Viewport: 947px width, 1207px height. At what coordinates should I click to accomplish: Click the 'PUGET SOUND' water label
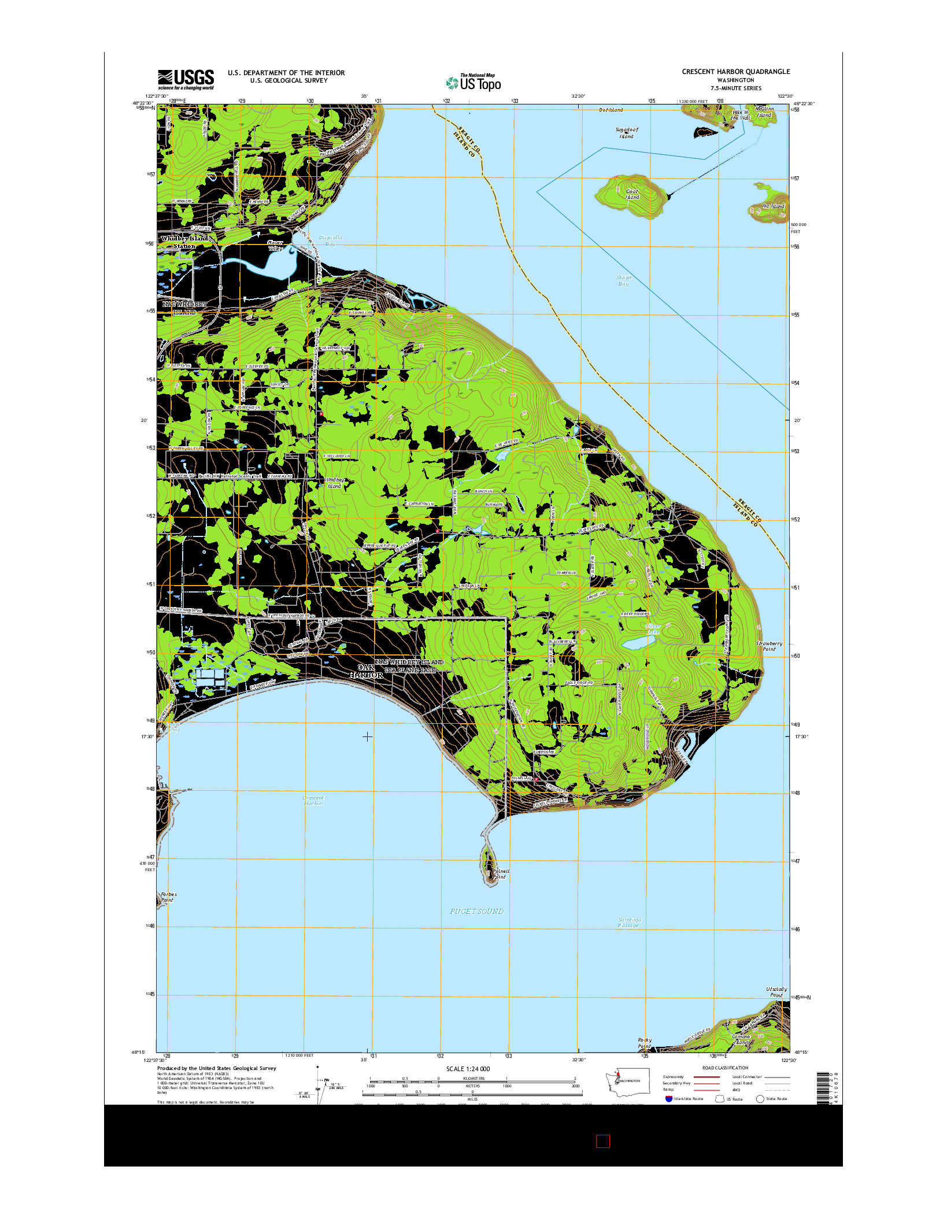[477, 912]
